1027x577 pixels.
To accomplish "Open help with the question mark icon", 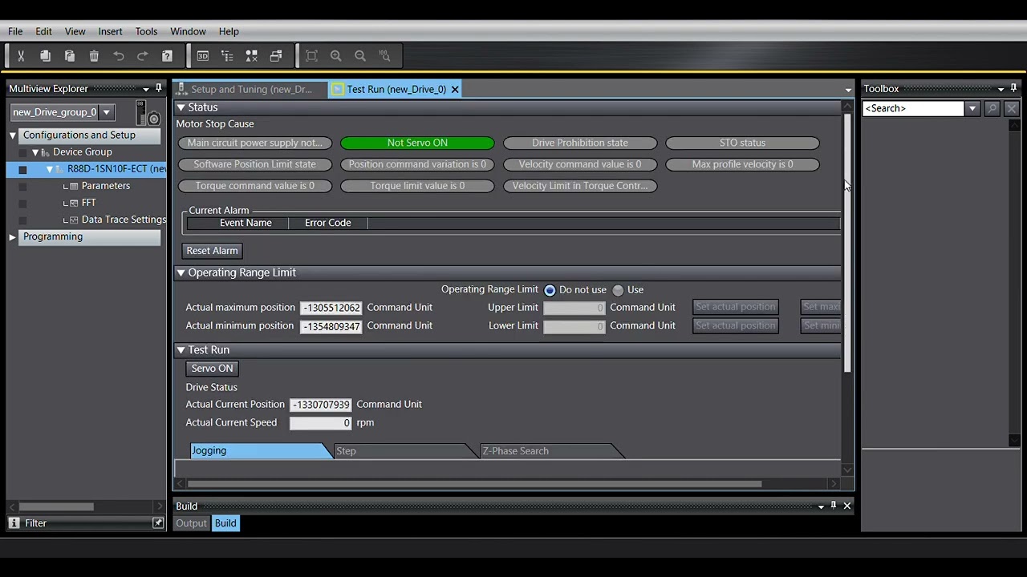I will [x=167, y=56].
